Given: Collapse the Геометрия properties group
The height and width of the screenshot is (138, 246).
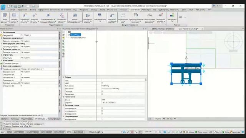Looking at the screenshot, I should pos(63,97).
